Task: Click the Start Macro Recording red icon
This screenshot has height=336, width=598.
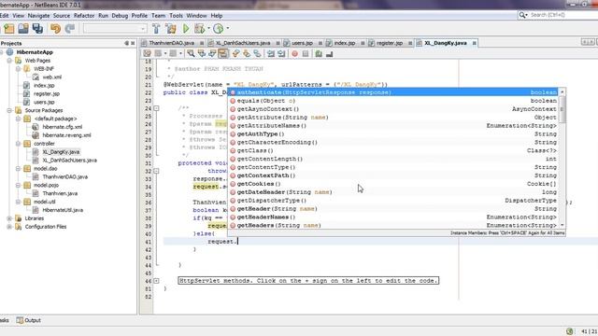Action: [x=295, y=54]
